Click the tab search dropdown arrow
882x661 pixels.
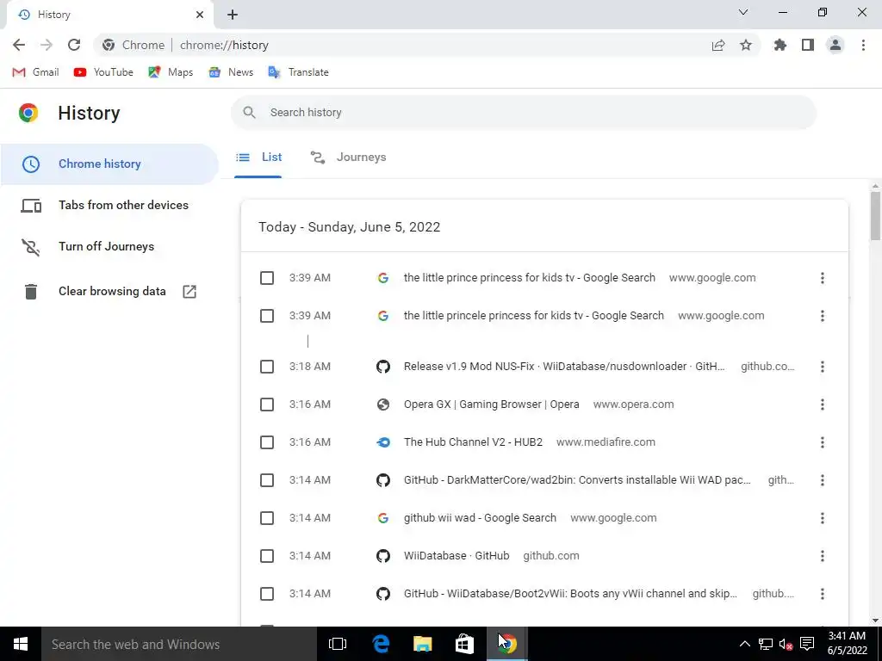tap(743, 12)
